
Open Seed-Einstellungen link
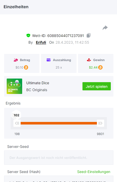click(94, 172)
